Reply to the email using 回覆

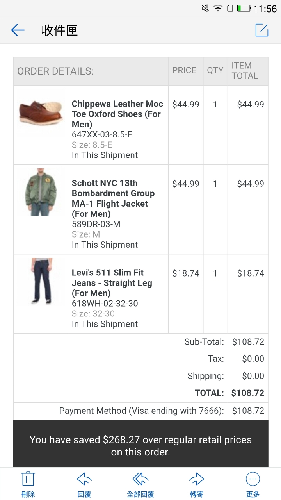tap(84, 484)
